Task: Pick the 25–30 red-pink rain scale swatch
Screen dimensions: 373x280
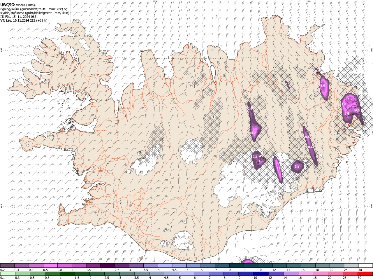Action: coord(350,274)
